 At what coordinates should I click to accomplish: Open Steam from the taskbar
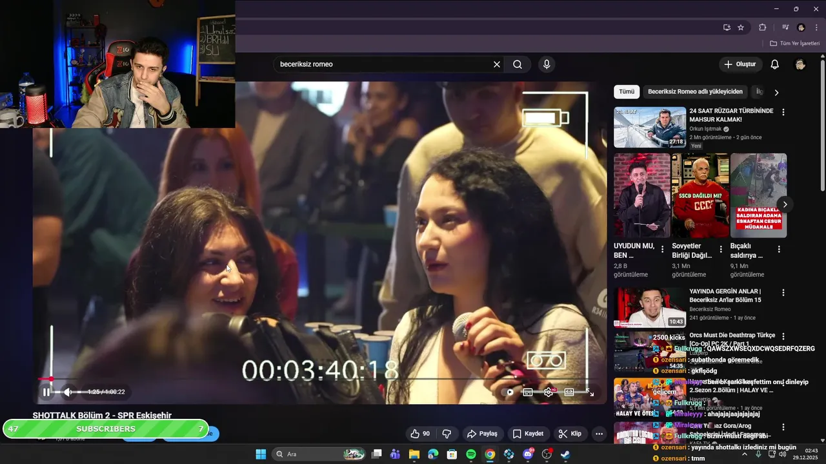coord(565,454)
